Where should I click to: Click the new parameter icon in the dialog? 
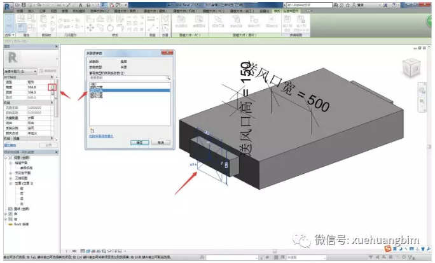[x=92, y=131]
